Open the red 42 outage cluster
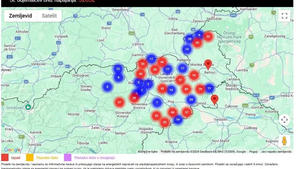 [162, 88]
